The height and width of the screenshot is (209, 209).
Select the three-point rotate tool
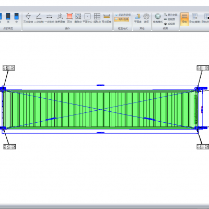pyautogui.click(x=28, y=18)
